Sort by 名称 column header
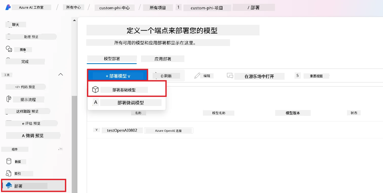Image resolution: width=383 pixels, height=193 pixels. pyautogui.click(x=138, y=113)
